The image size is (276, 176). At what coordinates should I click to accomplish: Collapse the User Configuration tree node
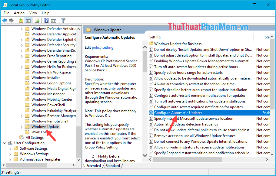point(4,143)
